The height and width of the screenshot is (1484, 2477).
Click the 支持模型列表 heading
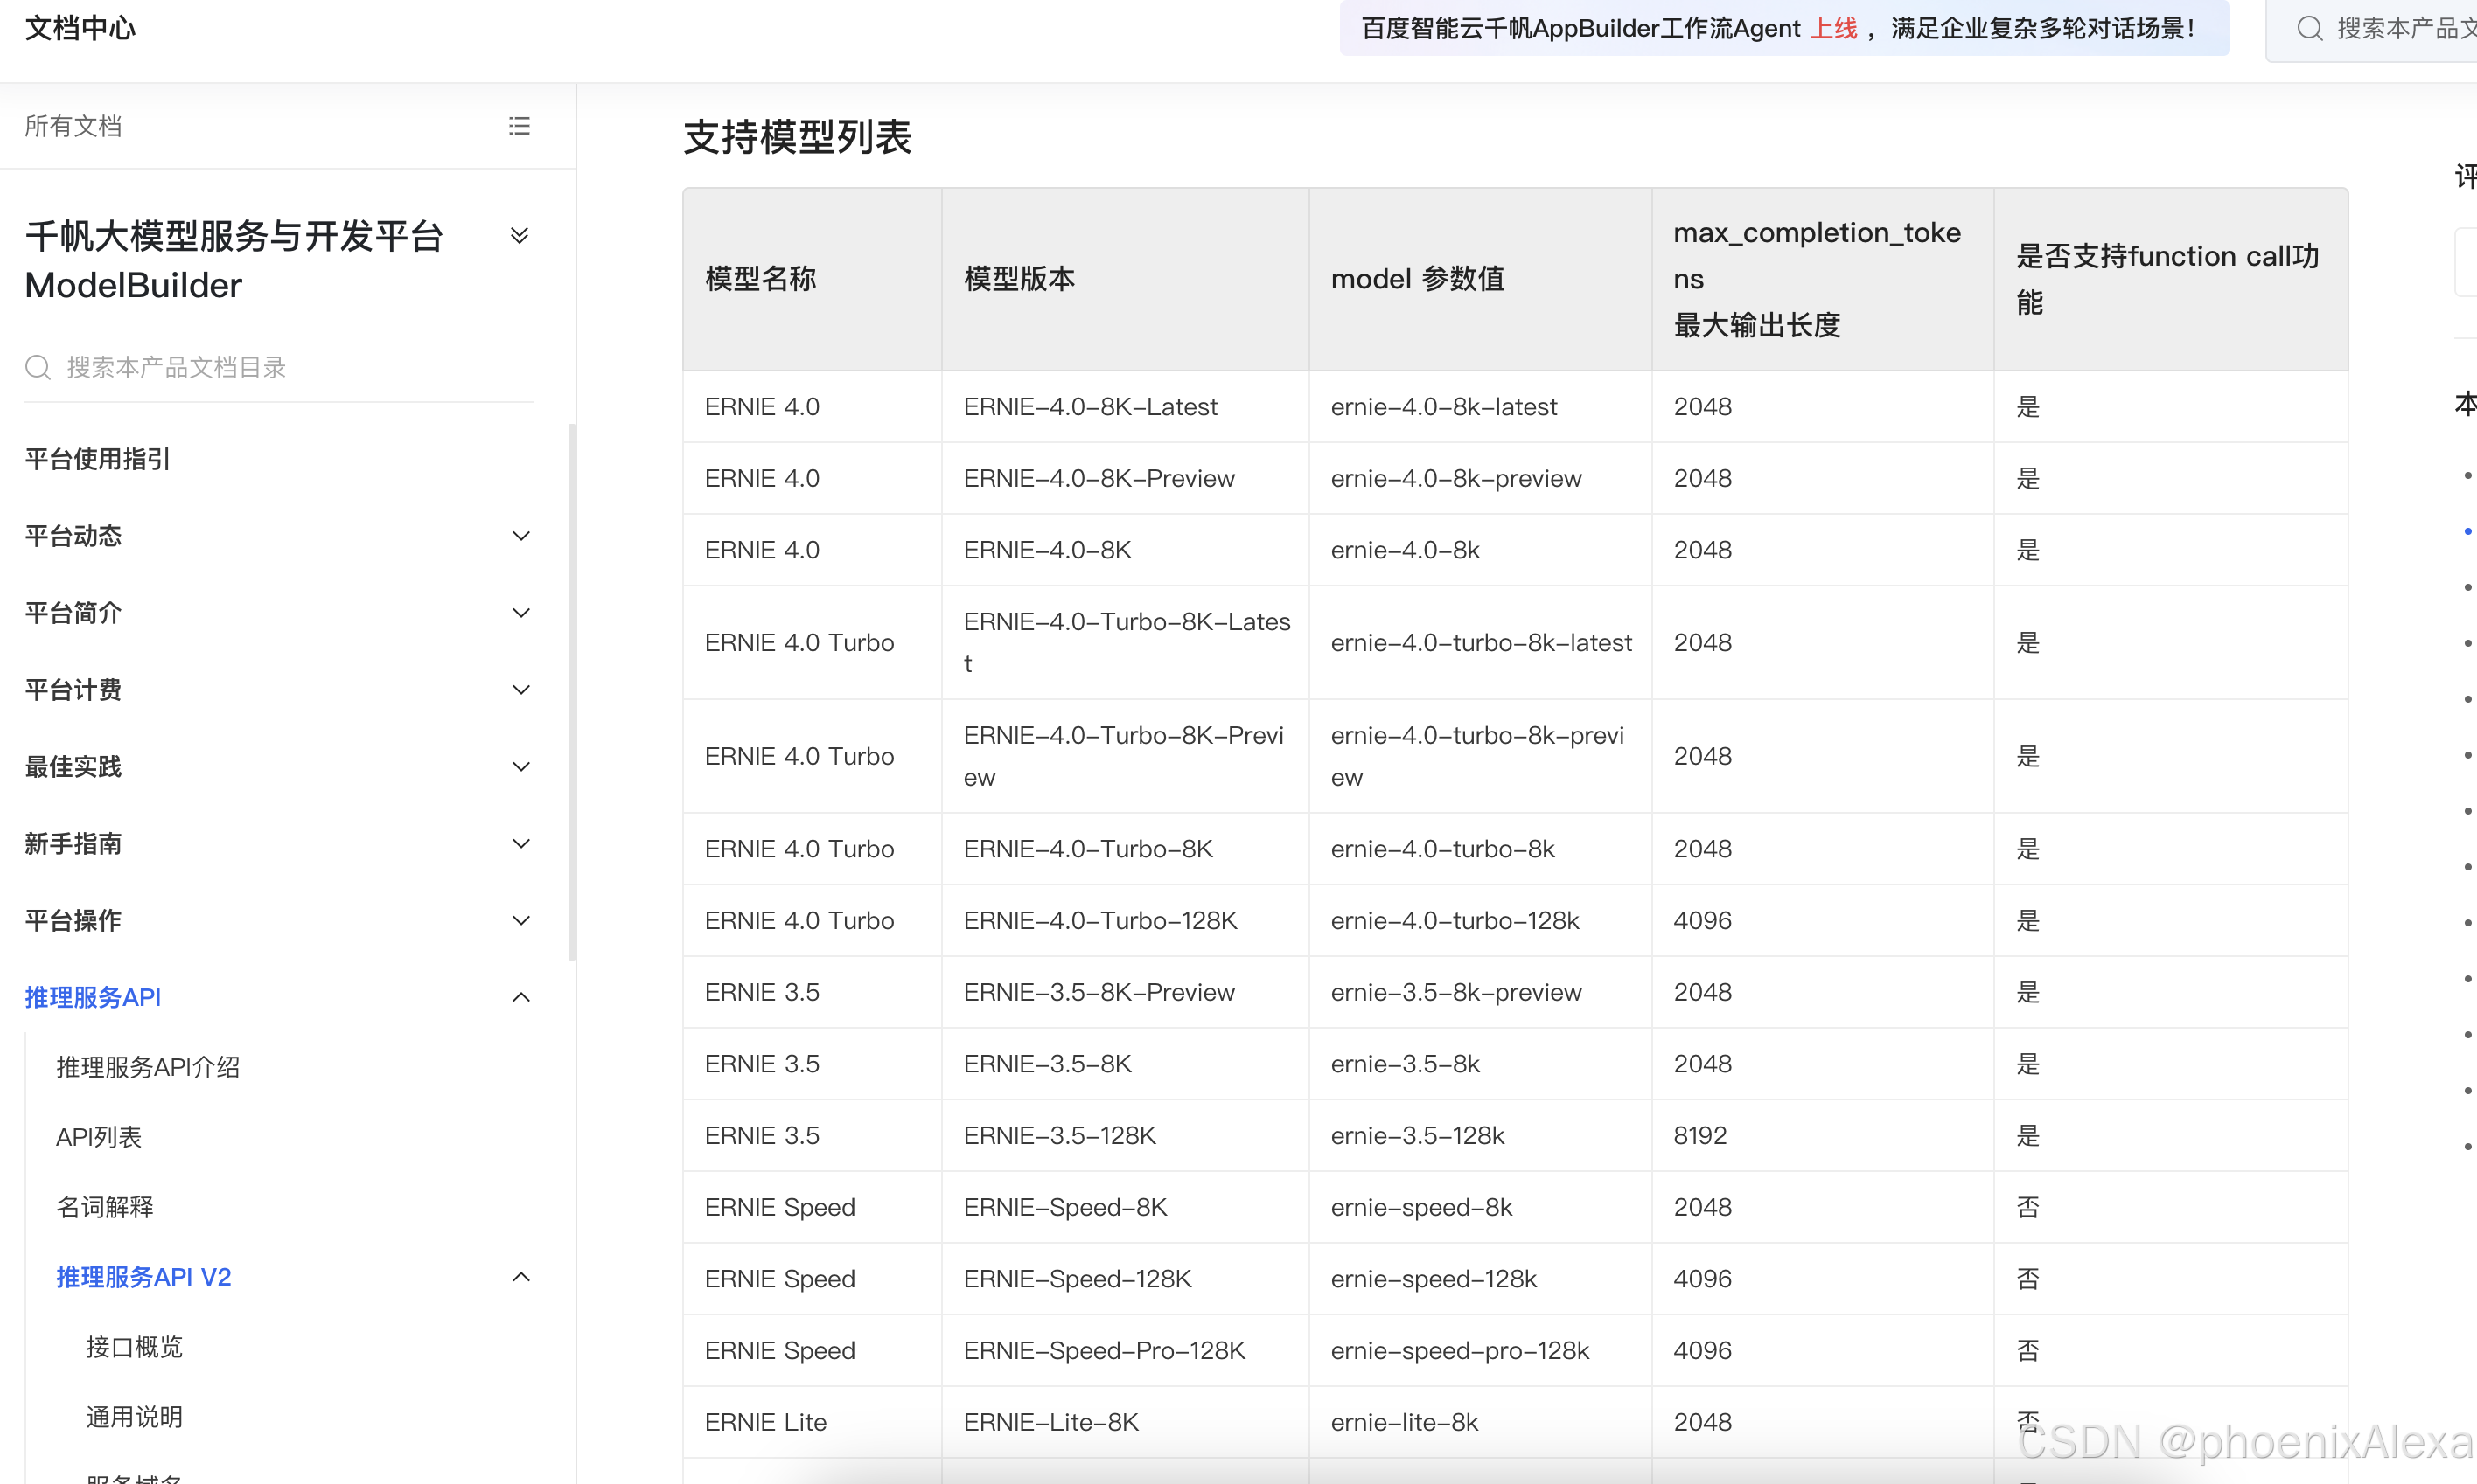pyautogui.click(x=798, y=137)
